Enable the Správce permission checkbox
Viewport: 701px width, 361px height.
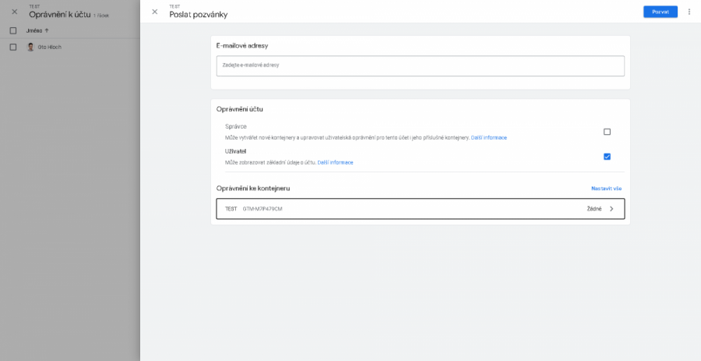point(607,132)
